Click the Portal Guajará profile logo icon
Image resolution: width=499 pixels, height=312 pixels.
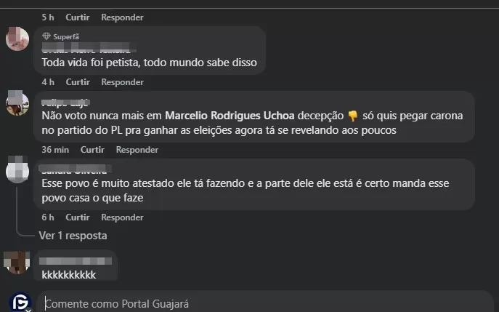[20, 303]
